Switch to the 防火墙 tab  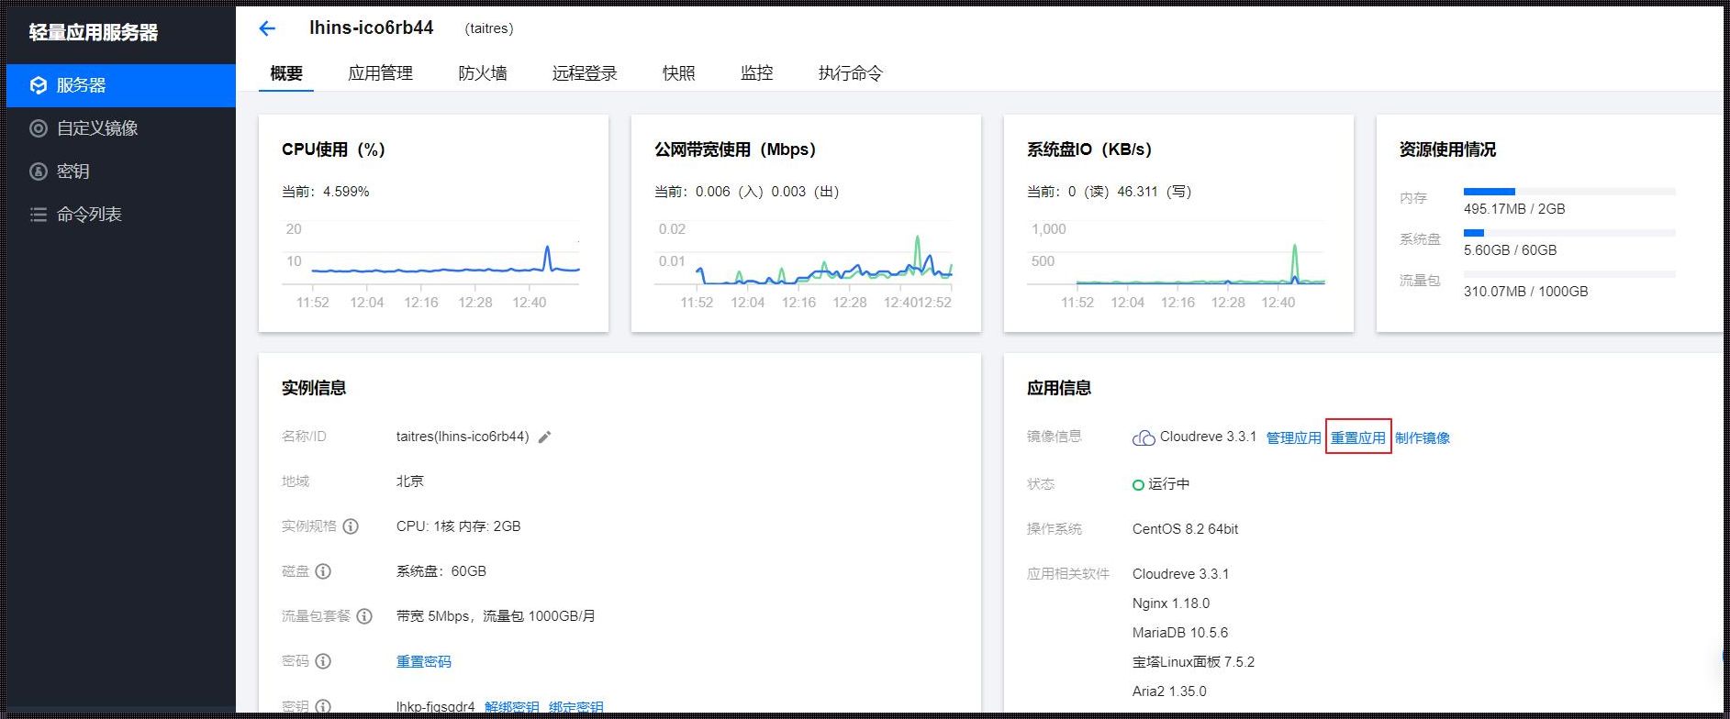point(483,73)
